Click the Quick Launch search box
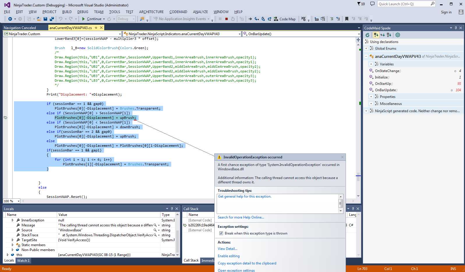The image size is (465, 272). pos(404,4)
